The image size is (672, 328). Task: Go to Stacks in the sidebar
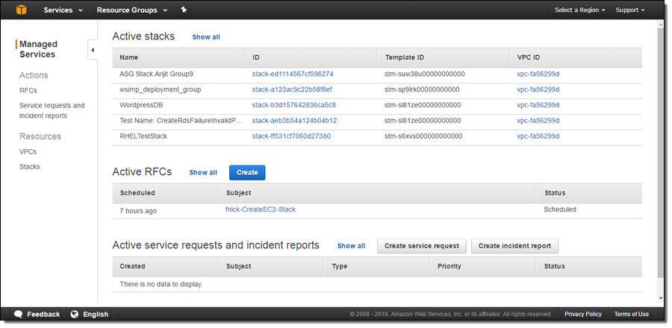coord(30,166)
